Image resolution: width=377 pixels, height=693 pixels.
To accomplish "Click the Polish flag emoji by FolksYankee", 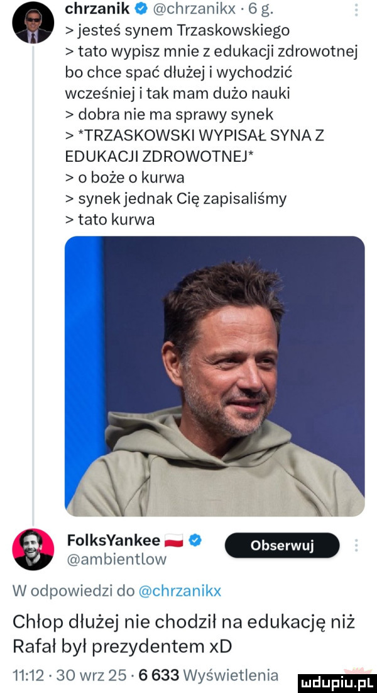I will [x=170, y=538].
